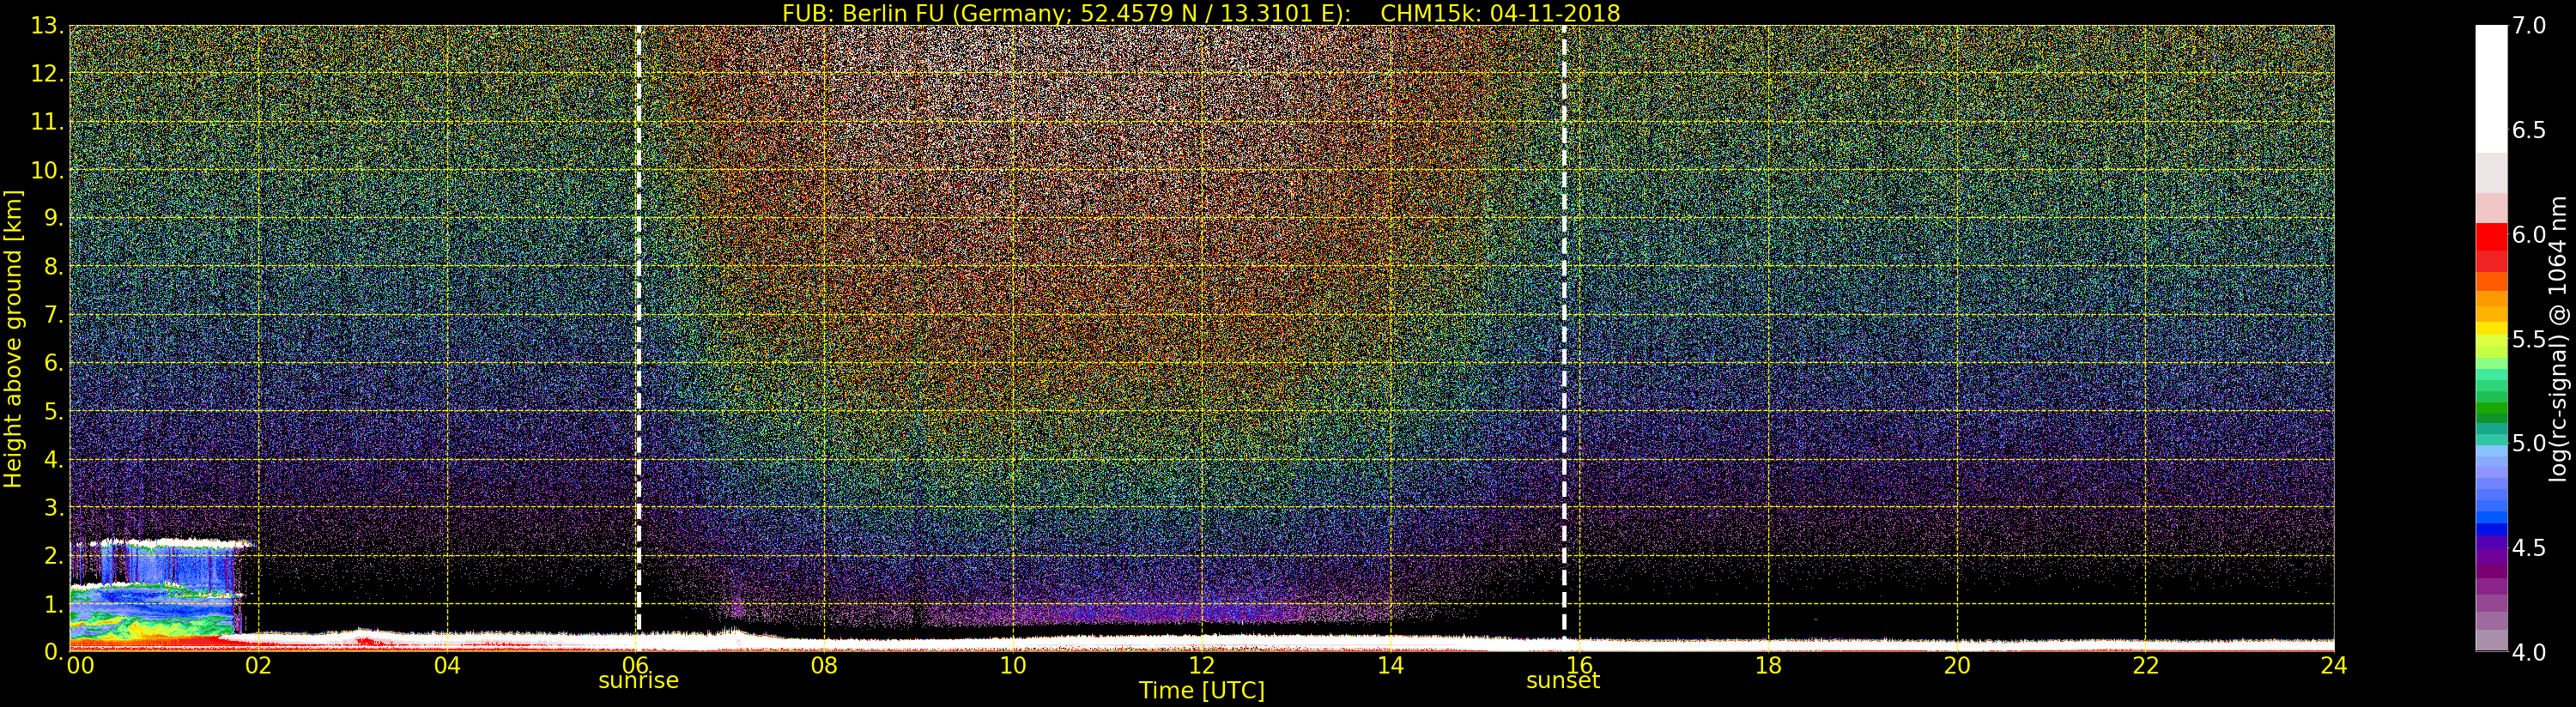Click the colorbar tick value 5.0
This screenshot has width=2576, height=707.
(x=2529, y=443)
